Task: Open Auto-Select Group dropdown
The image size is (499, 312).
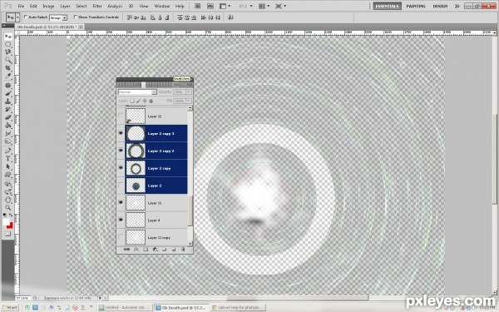Action: [58, 17]
